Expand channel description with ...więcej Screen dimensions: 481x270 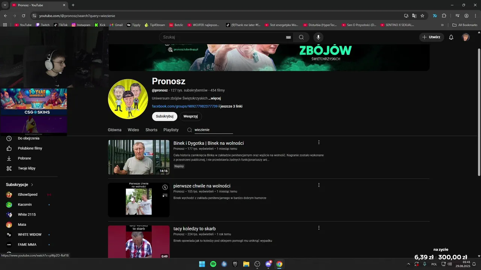pos(215,98)
